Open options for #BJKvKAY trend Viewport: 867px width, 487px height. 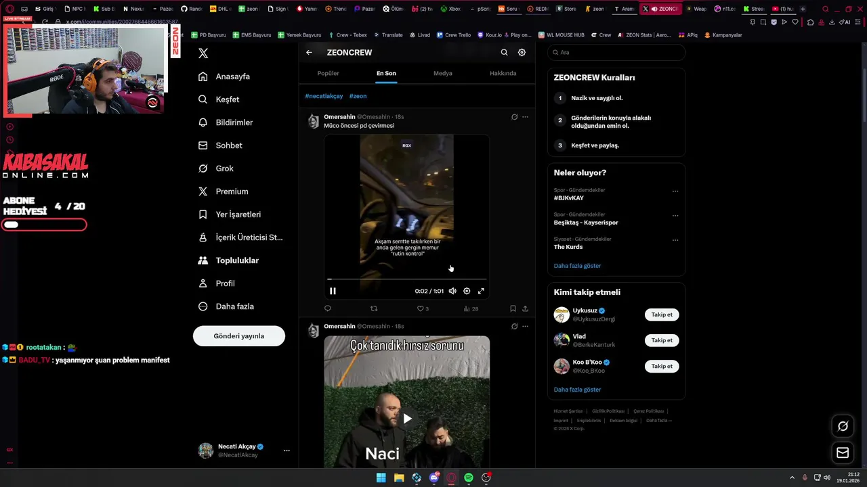point(675,191)
